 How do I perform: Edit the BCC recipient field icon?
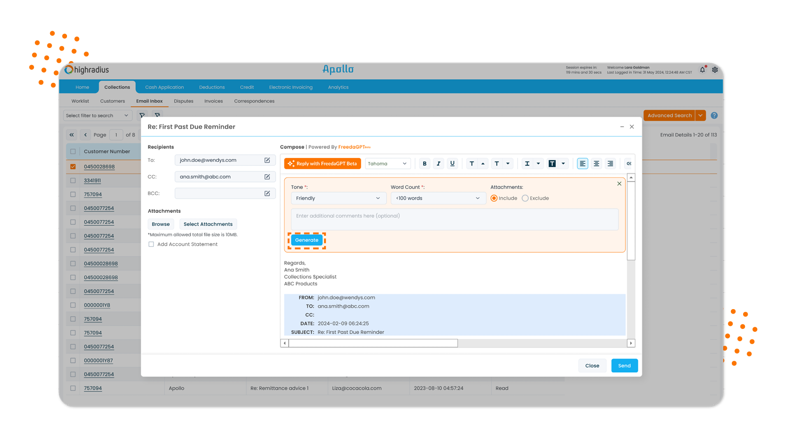[267, 194]
